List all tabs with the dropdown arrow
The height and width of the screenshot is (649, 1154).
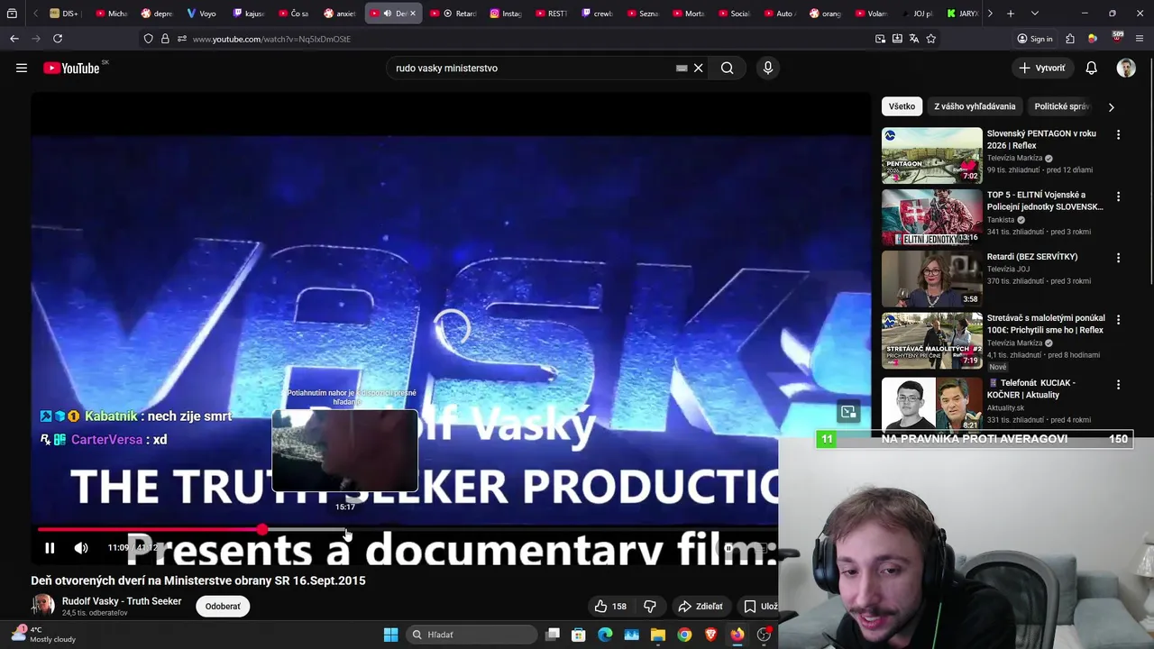click(1035, 14)
